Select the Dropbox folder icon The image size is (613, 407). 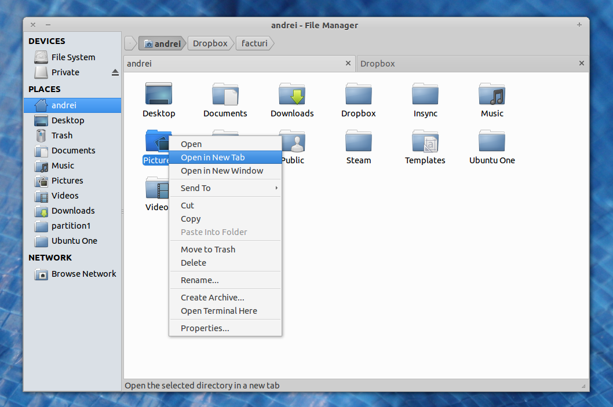coord(358,94)
